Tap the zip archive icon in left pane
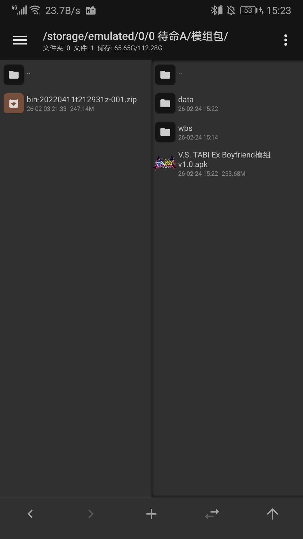This screenshot has width=303, height=539. (x=14, y=103)
